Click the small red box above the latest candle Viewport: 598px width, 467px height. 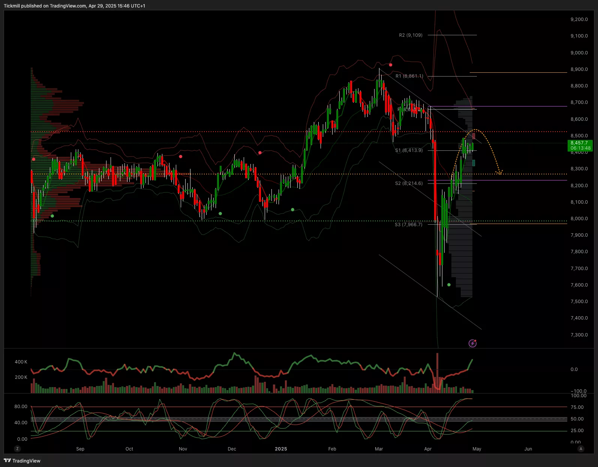(474, 136)
